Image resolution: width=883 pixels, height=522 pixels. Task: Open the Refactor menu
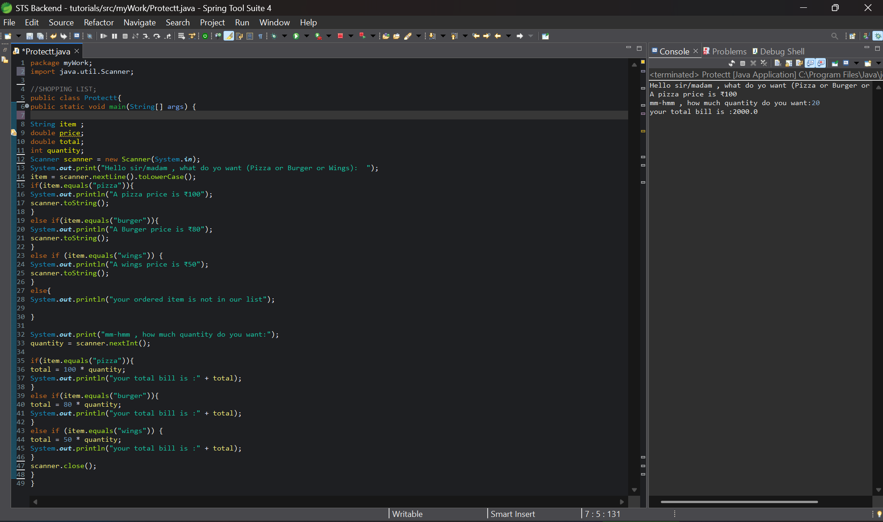point(99,23)
